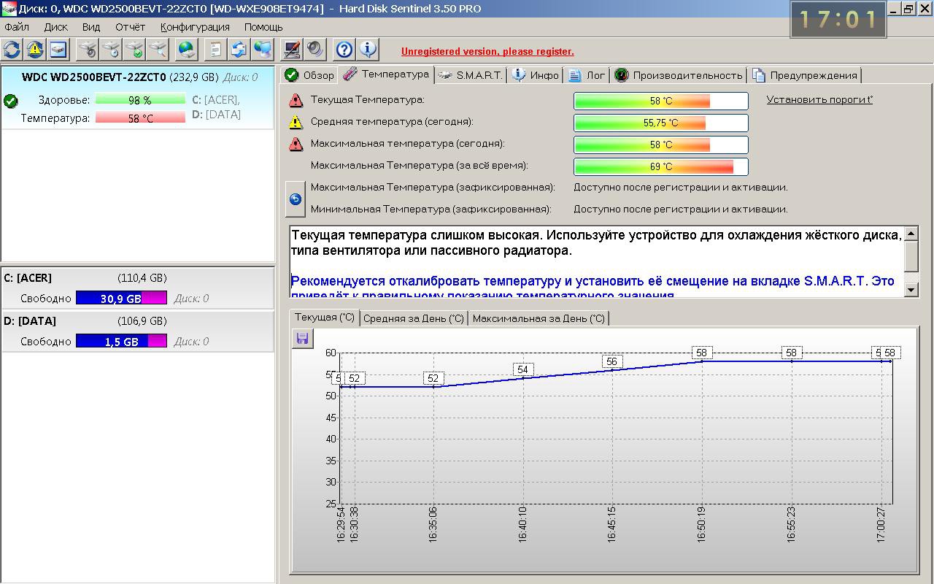Select the Максимальная за День (°C) chart tab
Viewport: 934px width, 584px height.
(539, 318)
